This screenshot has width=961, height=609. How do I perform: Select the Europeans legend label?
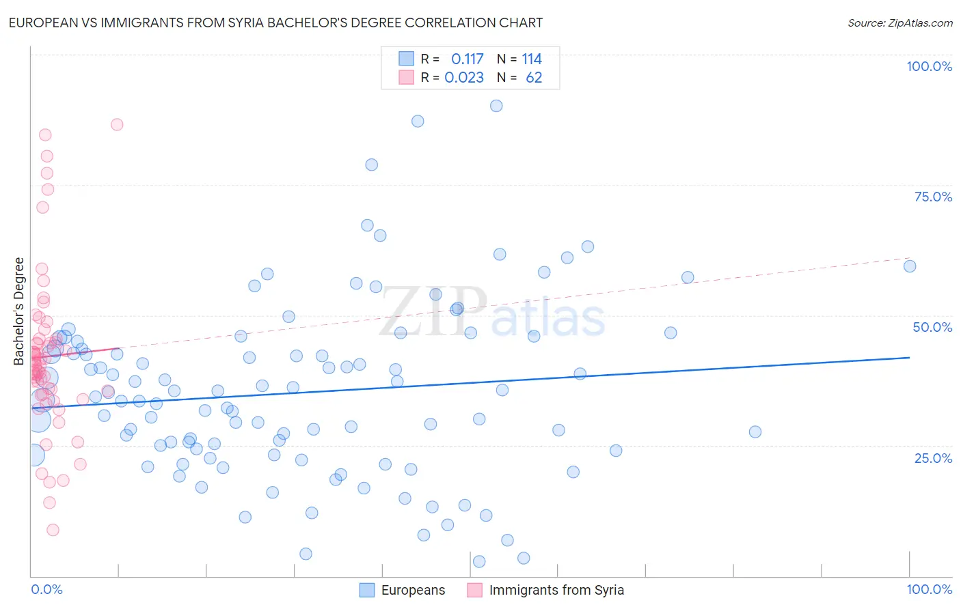pyautogui.click(x=413, y=590)
